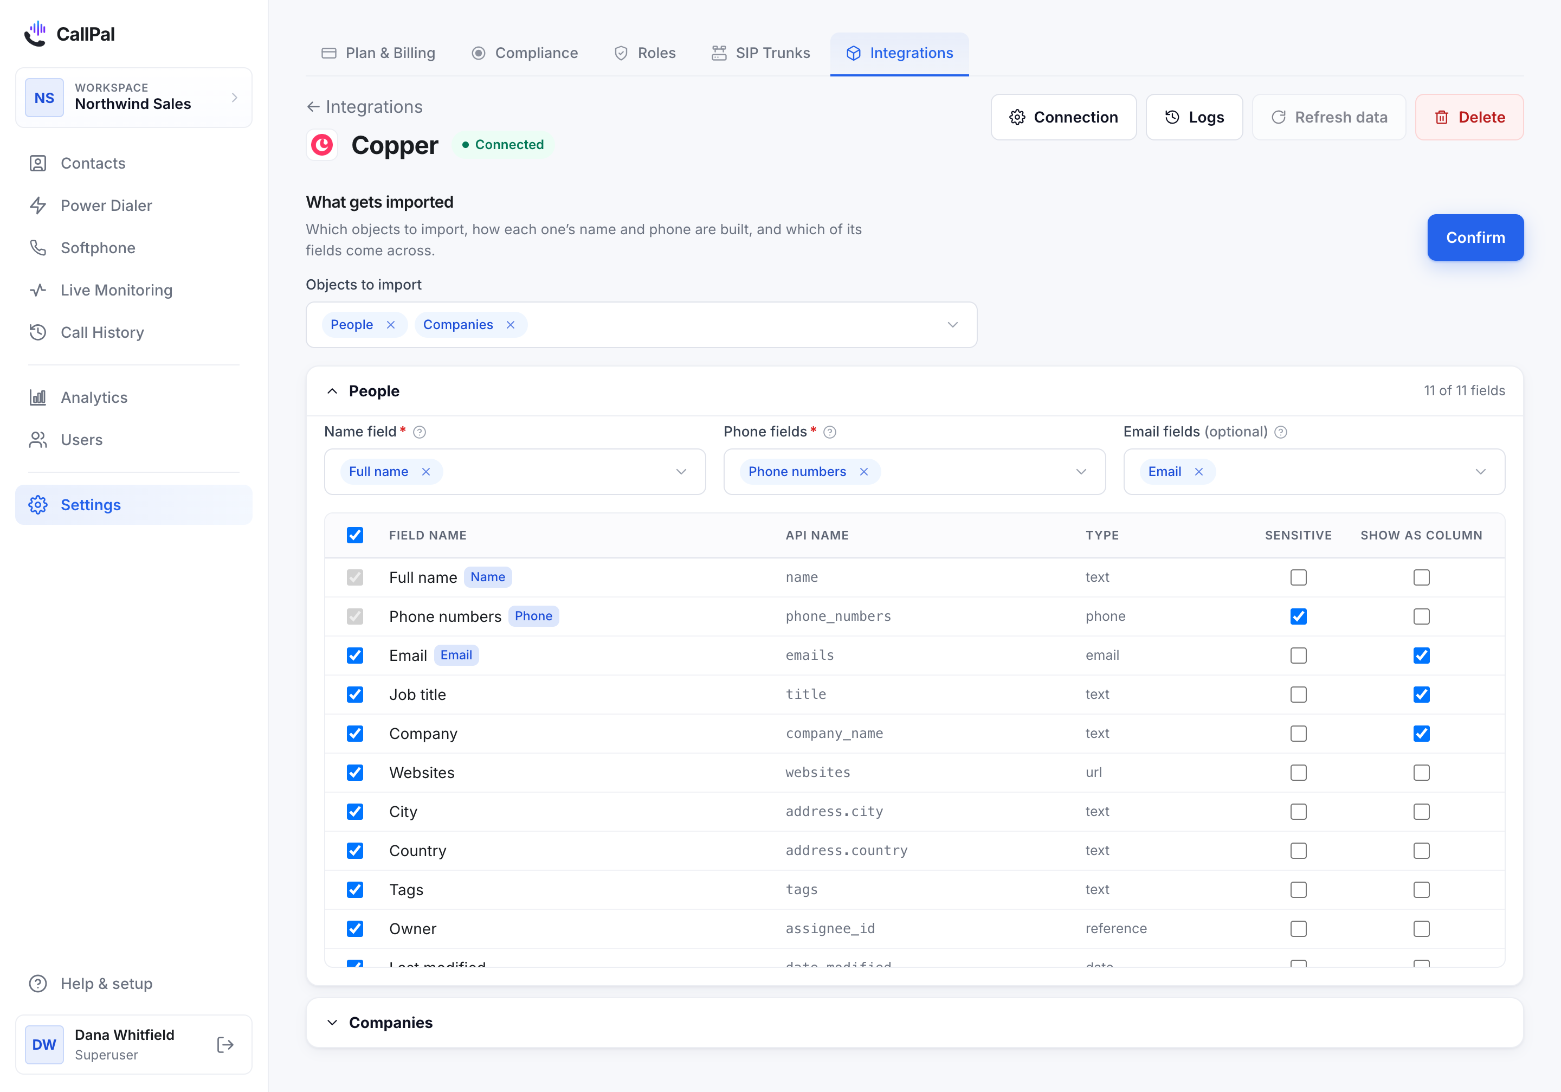Open the Users page

tap(133, 440)
